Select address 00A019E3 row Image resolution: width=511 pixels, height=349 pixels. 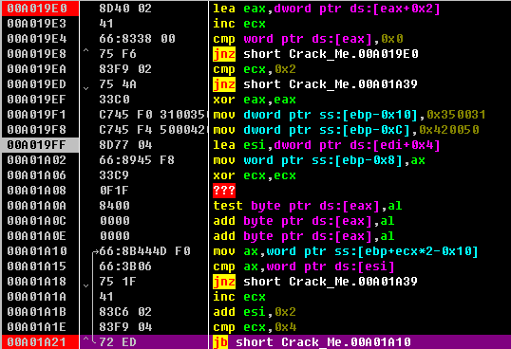coord(37,24)
